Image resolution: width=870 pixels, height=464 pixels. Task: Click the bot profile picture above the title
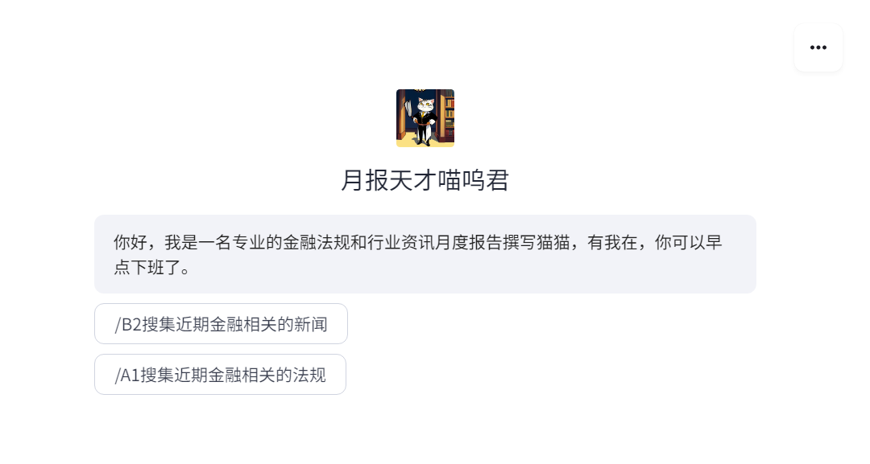[425, 118]
